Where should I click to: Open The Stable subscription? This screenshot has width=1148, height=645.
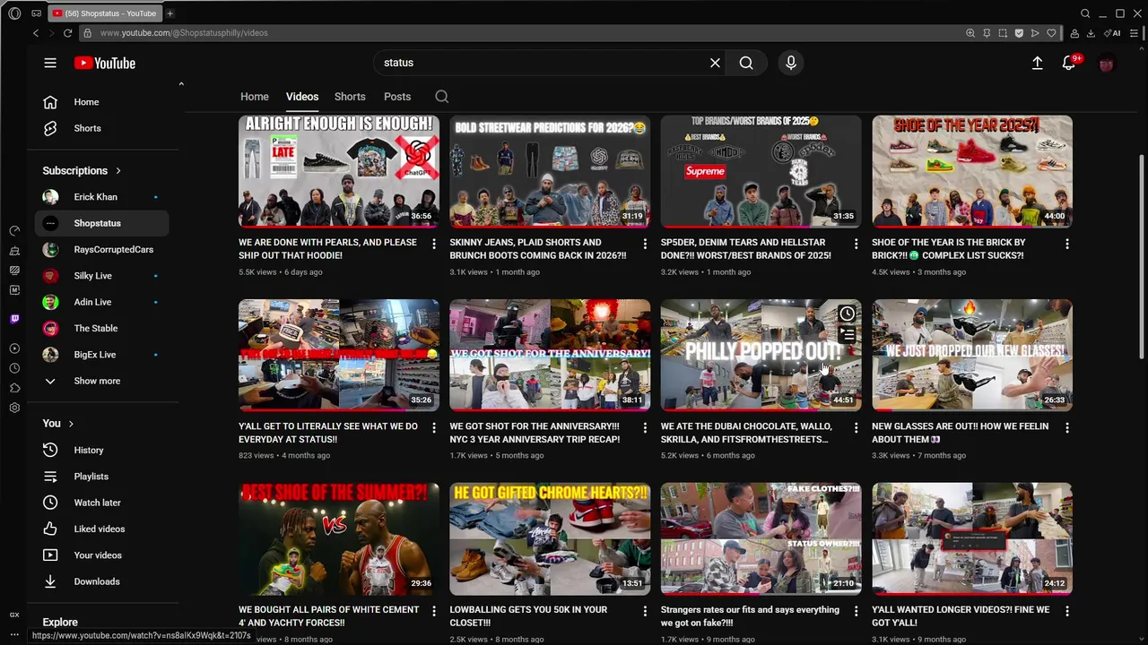click(101, 329)
